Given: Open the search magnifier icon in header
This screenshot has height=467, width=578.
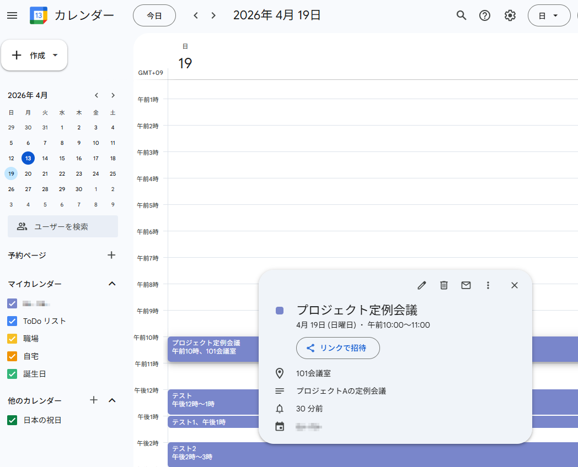Looking at the screenshot, I should (x=462, y=15).
